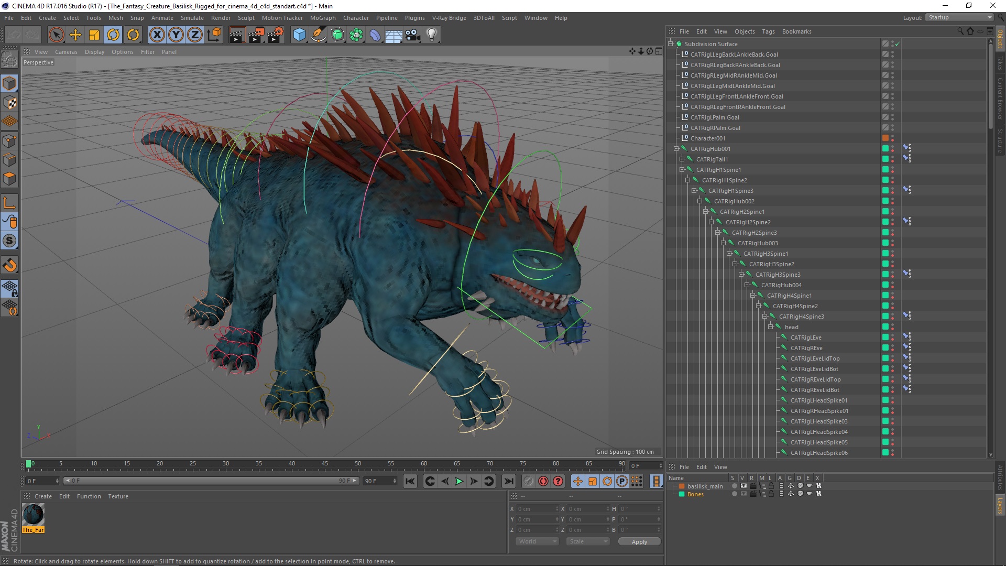
Task: Click the Make Editable icon
Action: (x=9, y=59)
